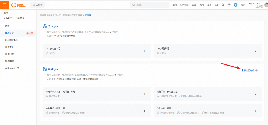The height and width of the screenshot is (125, 268).
Task: Click the user avatar picture
Action: coord(266,5)
